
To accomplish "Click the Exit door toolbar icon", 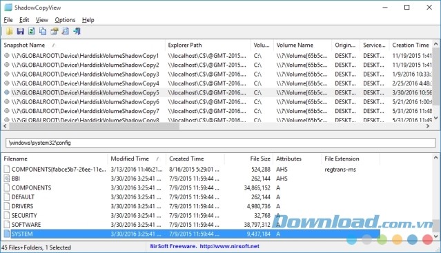I will tap(77, 31).
